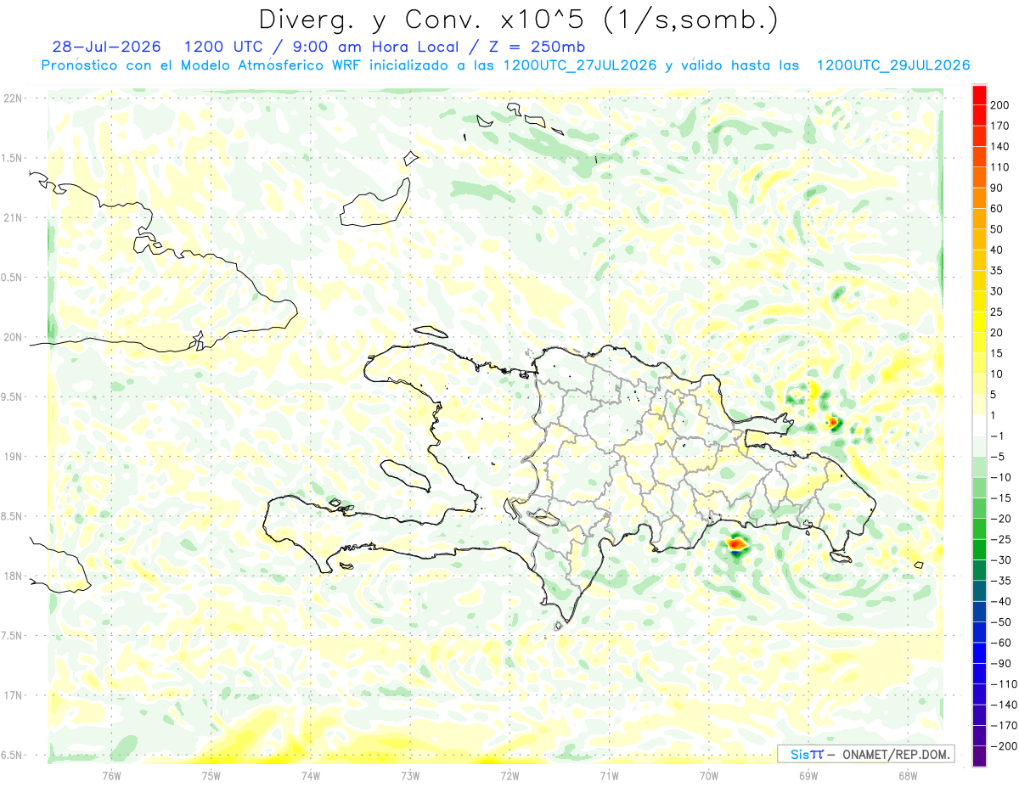Click the red swatch atop the color bar
Viewport: 1019px width, 787px height.
(979, 95)
